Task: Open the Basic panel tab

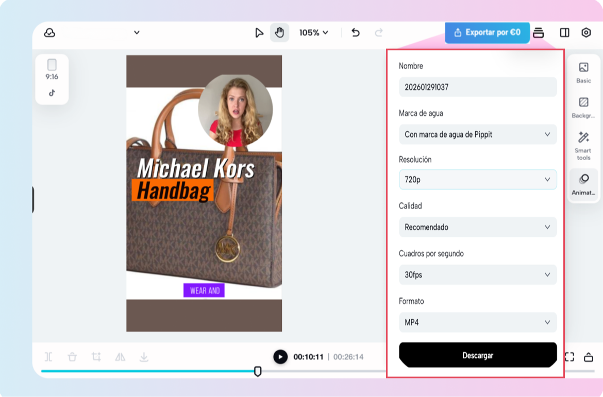Action: [x=583, y=72]
